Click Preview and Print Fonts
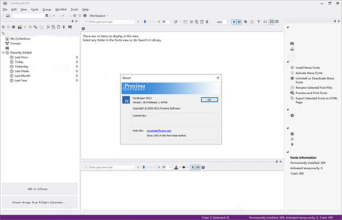This screenshot has height=220, width=342. point(311,93)
